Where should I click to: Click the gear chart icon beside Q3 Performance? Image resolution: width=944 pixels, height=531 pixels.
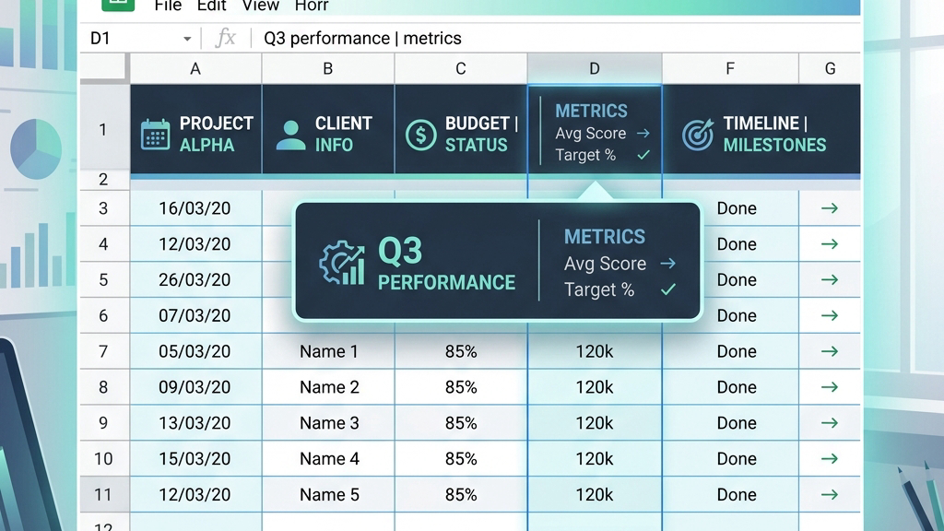[x=342, y=263]
